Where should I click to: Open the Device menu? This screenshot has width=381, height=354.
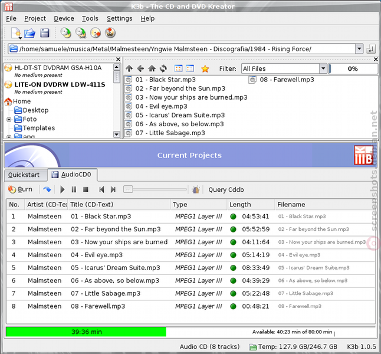(64, 18)
